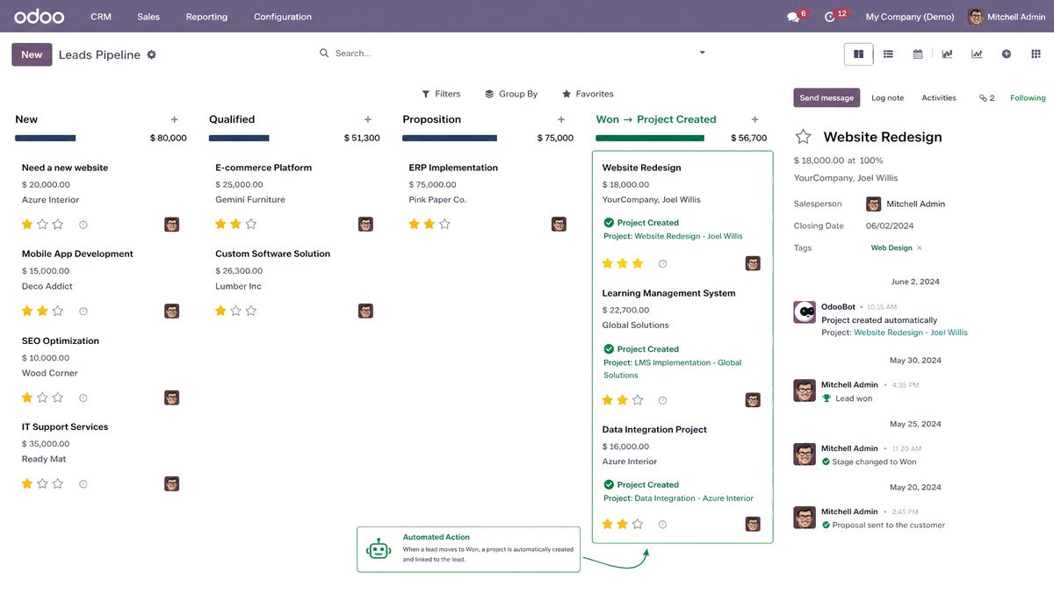The width and height of the screenshot is (1054, 601).
Task: Click activity clock on IT Support Services card
Action: [x=83, y=484]
